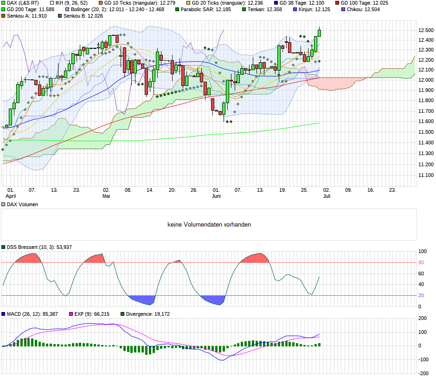Click the green GD 200 Tage legend swatch
436x378 pixels.
pyautogui.click(x=3, y=9)
